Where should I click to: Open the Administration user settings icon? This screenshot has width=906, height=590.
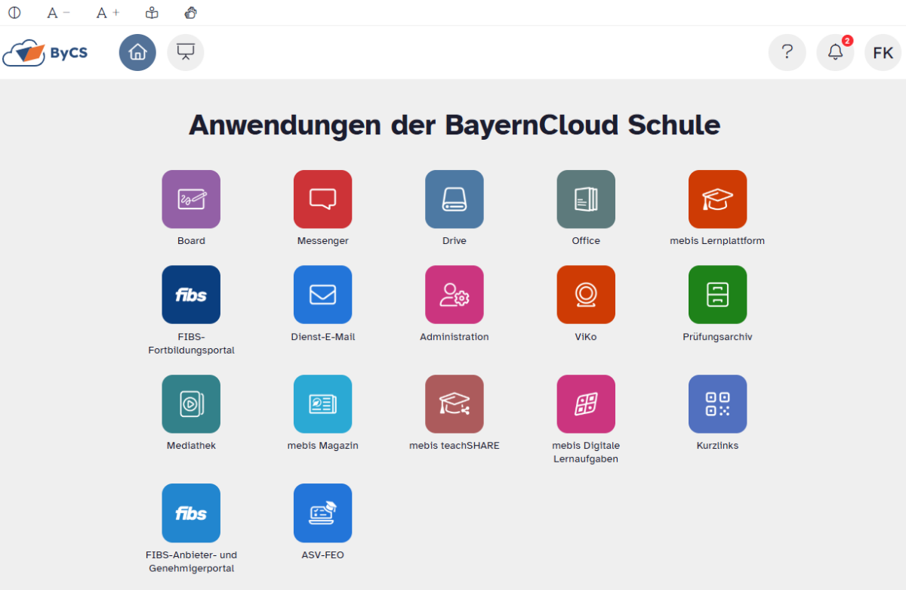pos(454,295)
